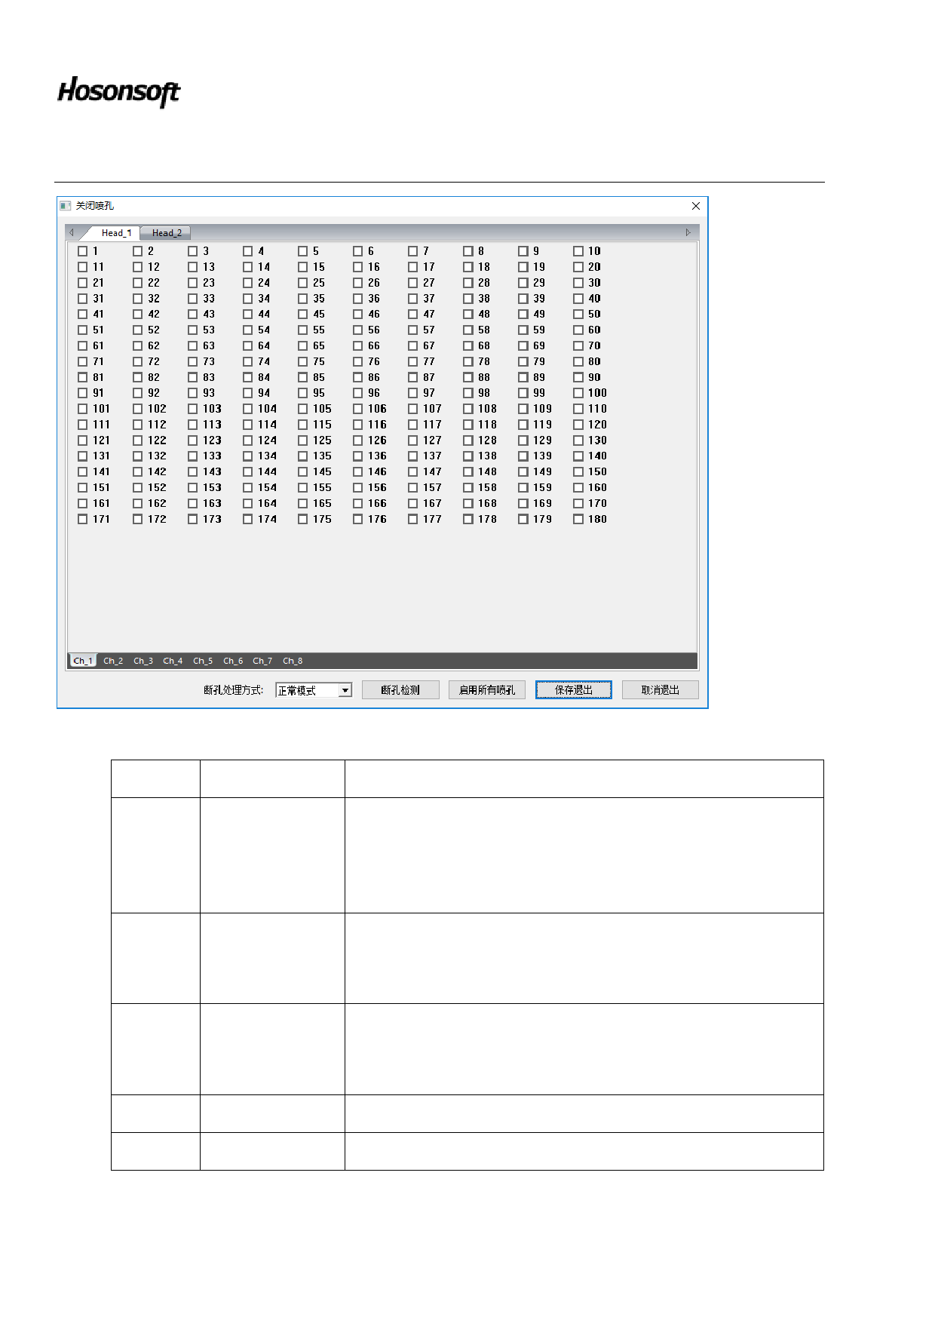Click the Hosonsoft logo
The height and width of the screenshot is (1323, 935).
point(119,91)
